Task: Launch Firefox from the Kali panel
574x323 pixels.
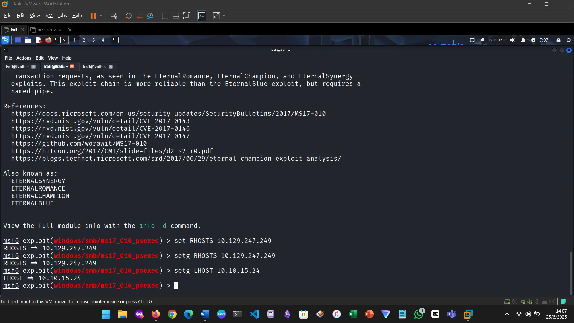Action: (48, 40)
